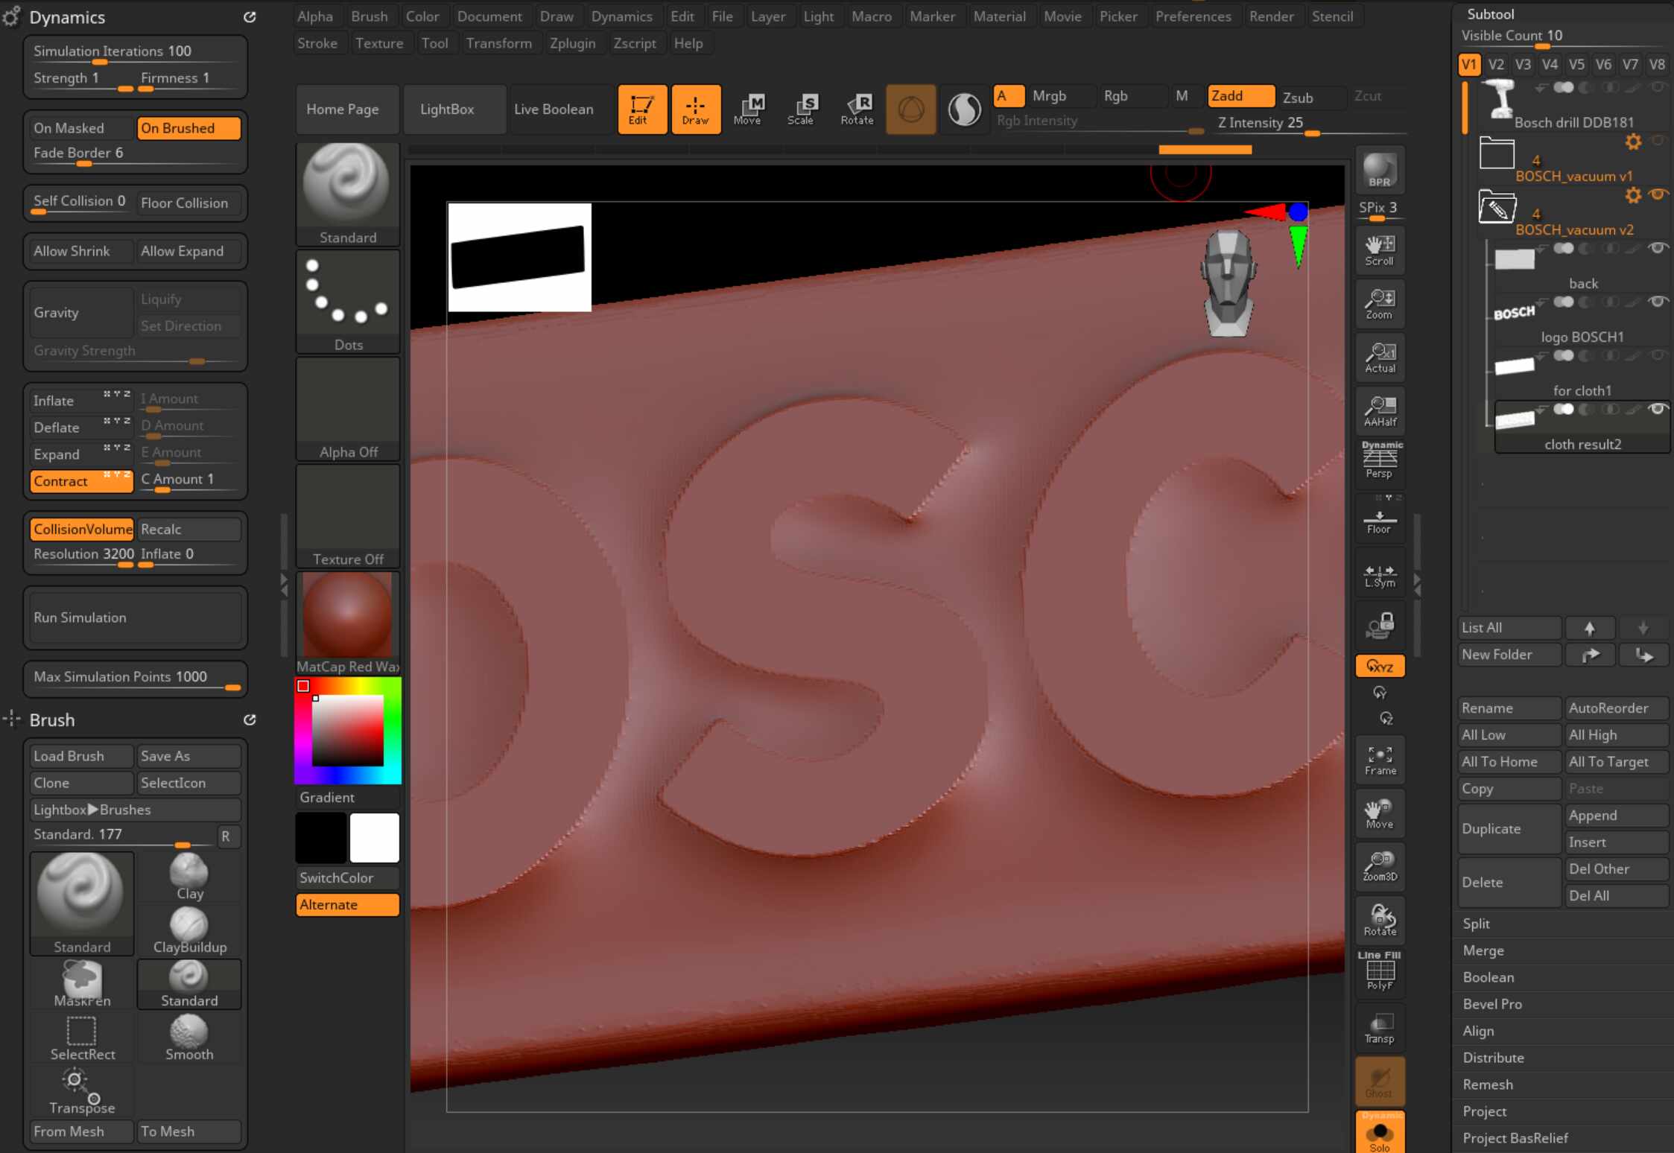1674x1153 pixels.
Task: Toggle XYZ rotation mode
Action: point(1380,667)
